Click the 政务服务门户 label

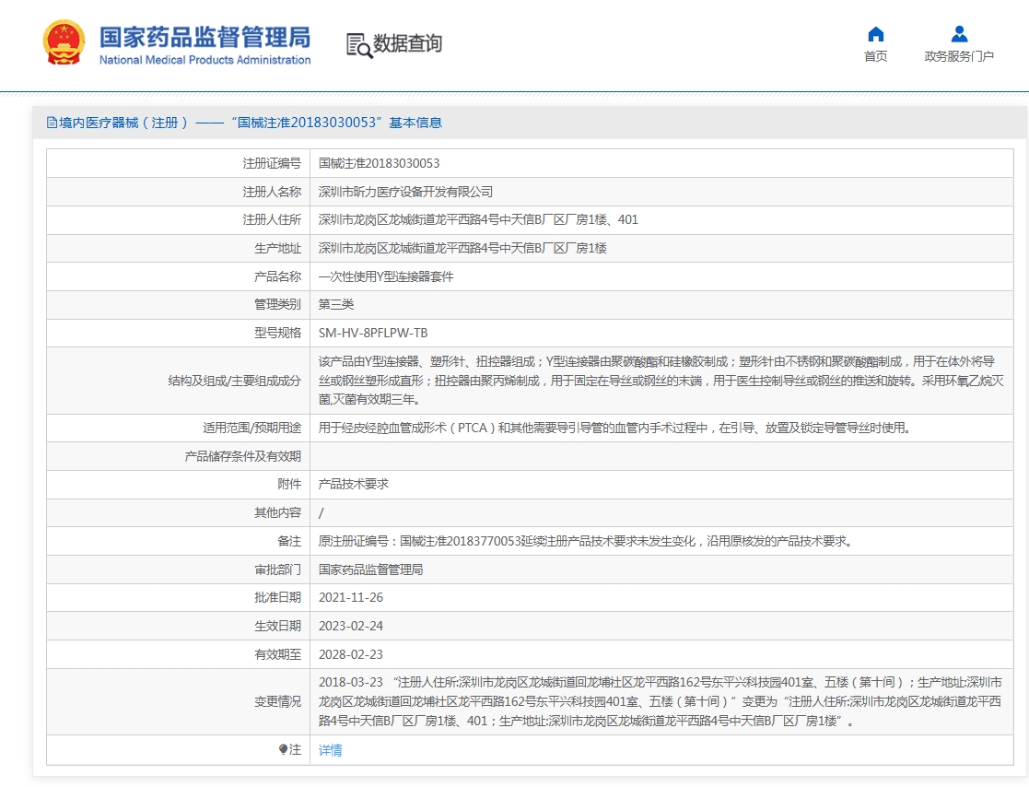coord(959,56)
